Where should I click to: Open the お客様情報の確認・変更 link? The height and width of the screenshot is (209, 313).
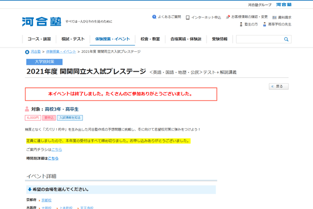pos(249,17)
